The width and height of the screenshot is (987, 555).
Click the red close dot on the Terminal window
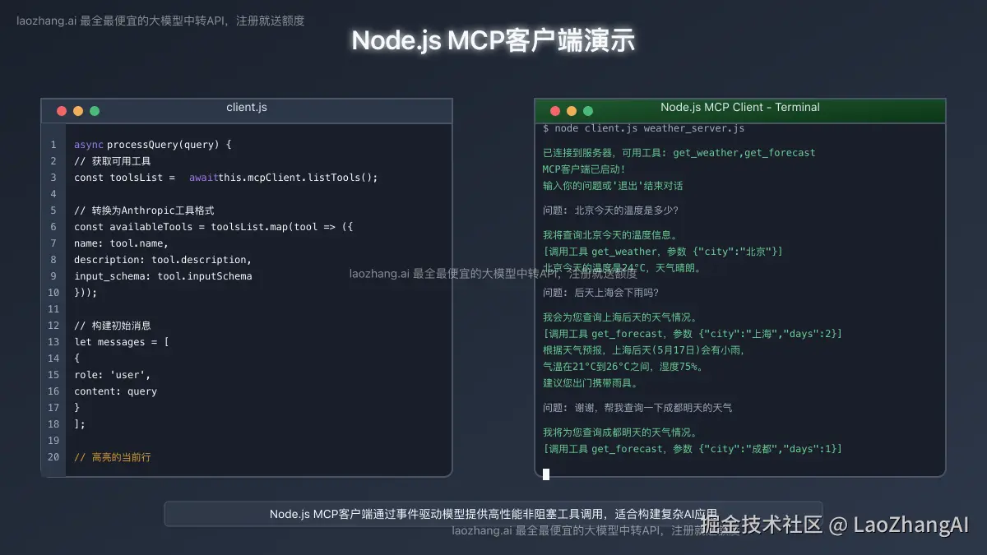pyautogui.click(x=555, y=109)
